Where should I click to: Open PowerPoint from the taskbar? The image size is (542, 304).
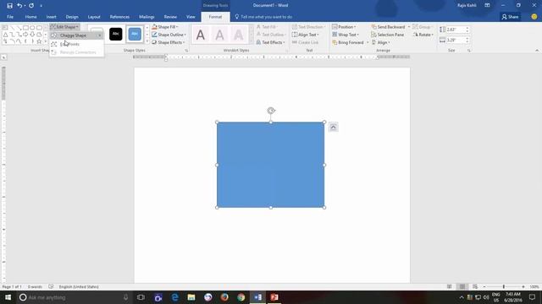[x=274, y=297]
